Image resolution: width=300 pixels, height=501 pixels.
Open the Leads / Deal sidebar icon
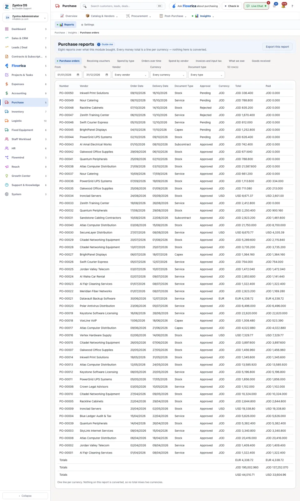coord(7,47)
